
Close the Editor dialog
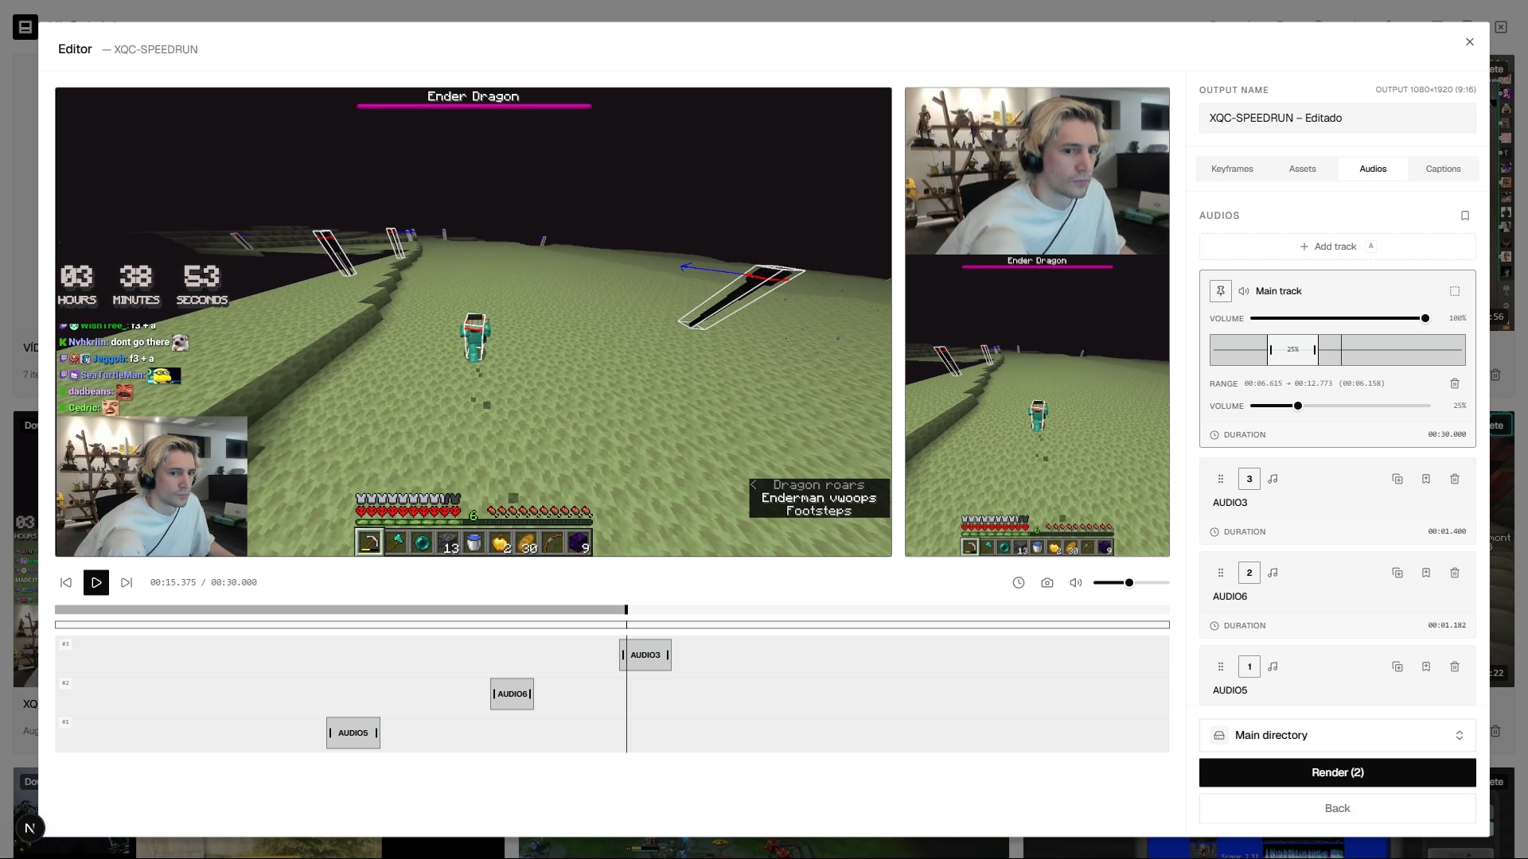(1470, 42)
